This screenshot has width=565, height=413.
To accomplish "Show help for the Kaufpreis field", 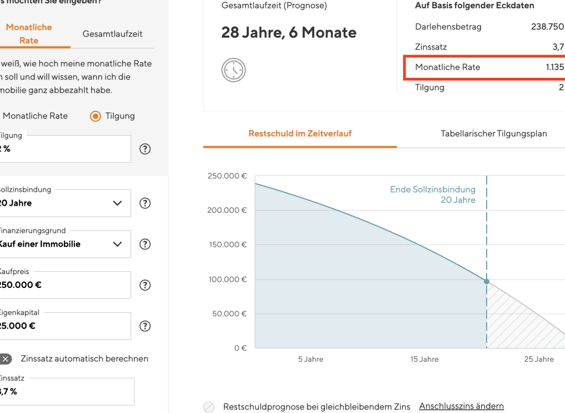I will (x=145, y=285).
